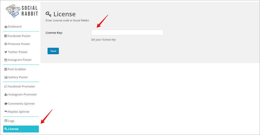Click the Social Rabbit logo
The image size is (260, 135).
point(22,11)
